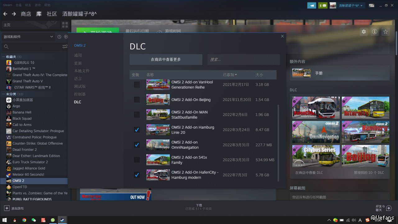Click the add game plus icon
Screen dimensions: 398x224
7,208
